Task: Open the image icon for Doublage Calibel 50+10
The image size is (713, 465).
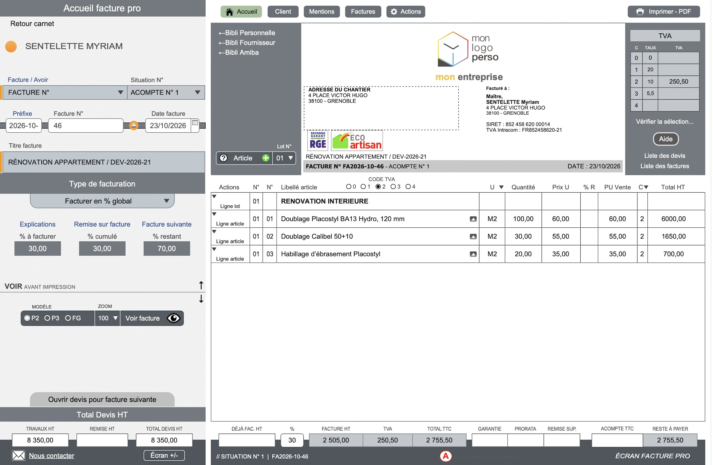Action: click(x=473, y=237)
